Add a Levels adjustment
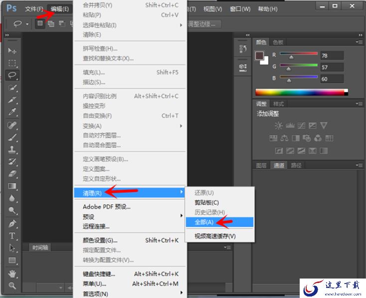The image size is (366, 298). (290, 125)
